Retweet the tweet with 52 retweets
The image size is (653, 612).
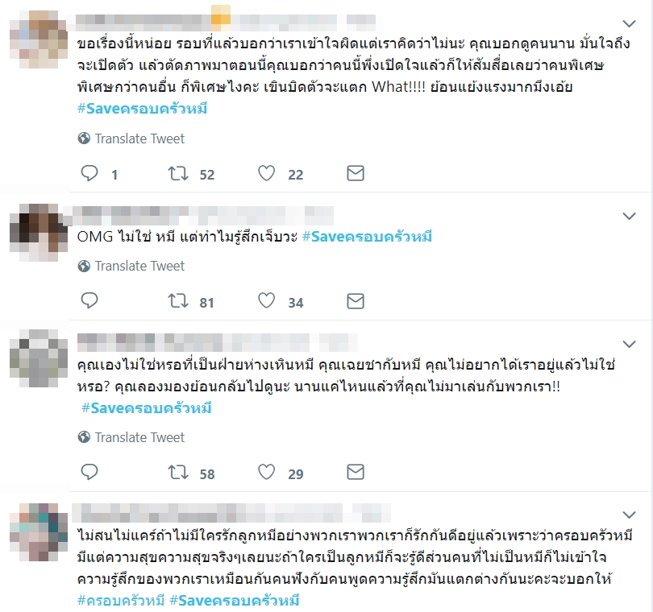[x=178, y=173]
